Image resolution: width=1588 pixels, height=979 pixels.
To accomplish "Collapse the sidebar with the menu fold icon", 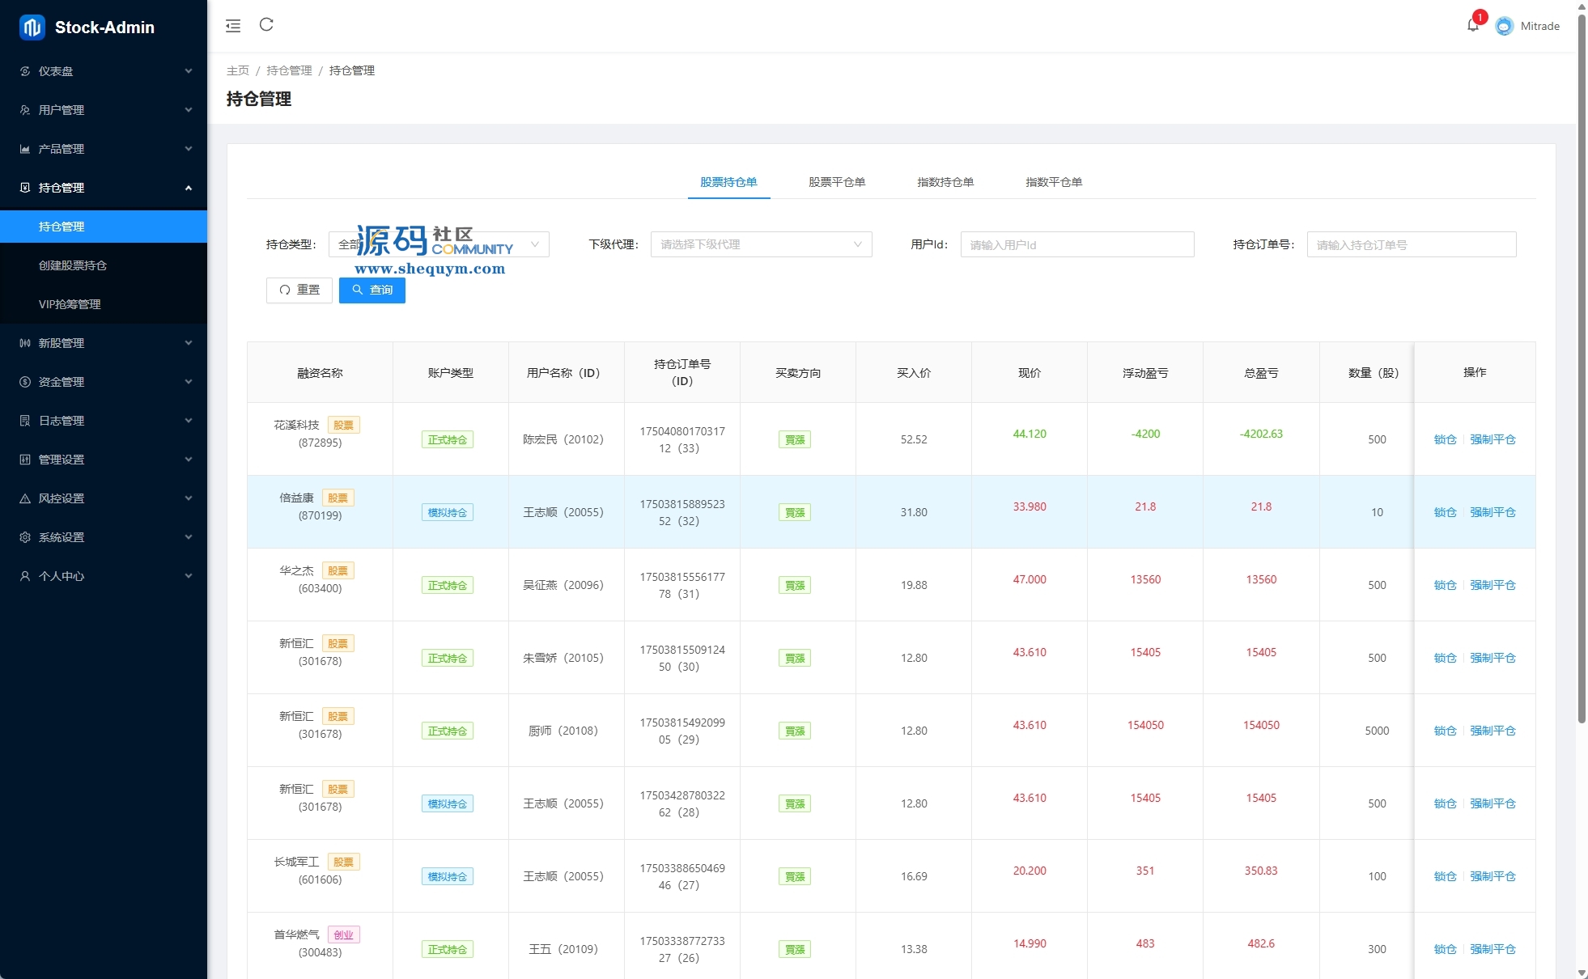I will (233, 26).
